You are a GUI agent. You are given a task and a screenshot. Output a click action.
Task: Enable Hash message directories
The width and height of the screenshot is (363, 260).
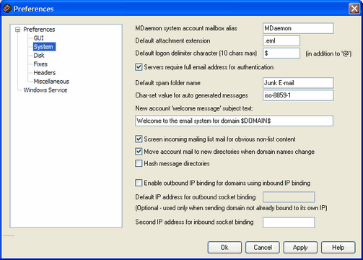click(139, 163)
